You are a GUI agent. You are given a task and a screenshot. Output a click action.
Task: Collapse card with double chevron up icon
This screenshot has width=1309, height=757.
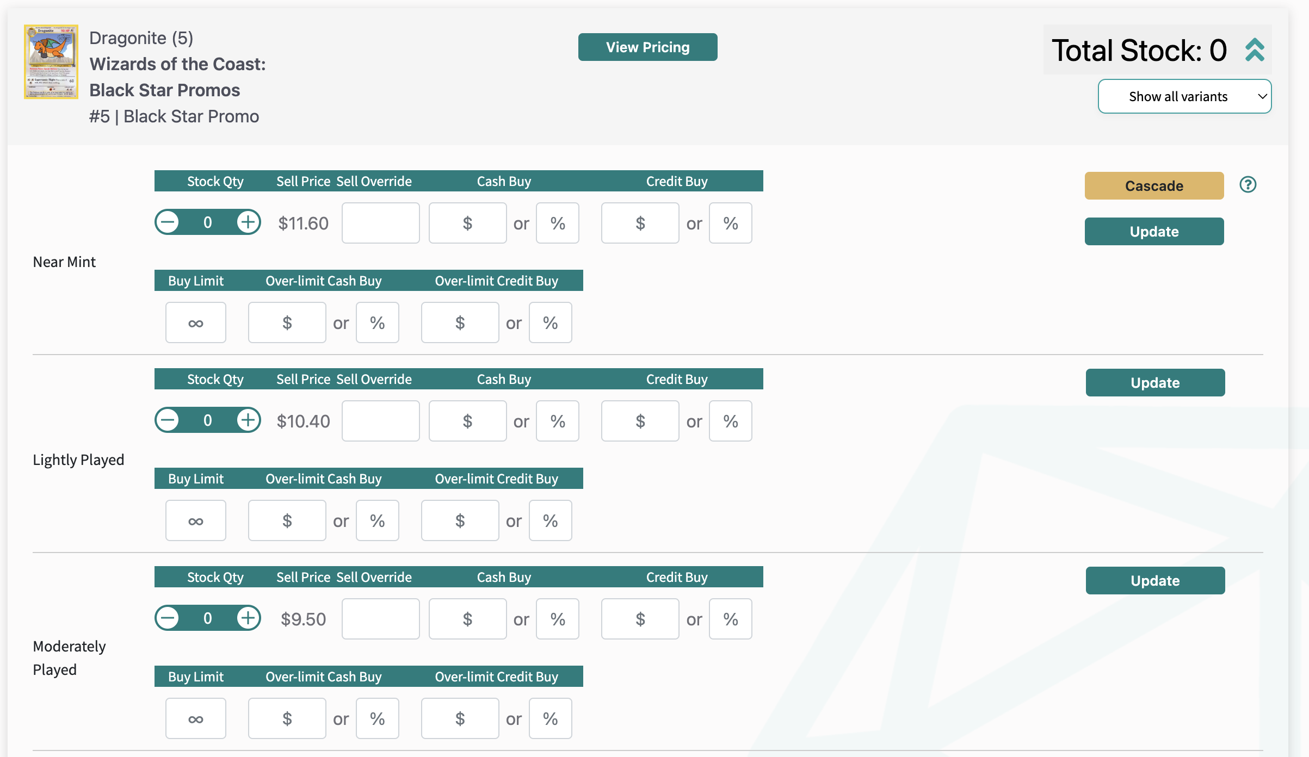[x=1255, y=50]
